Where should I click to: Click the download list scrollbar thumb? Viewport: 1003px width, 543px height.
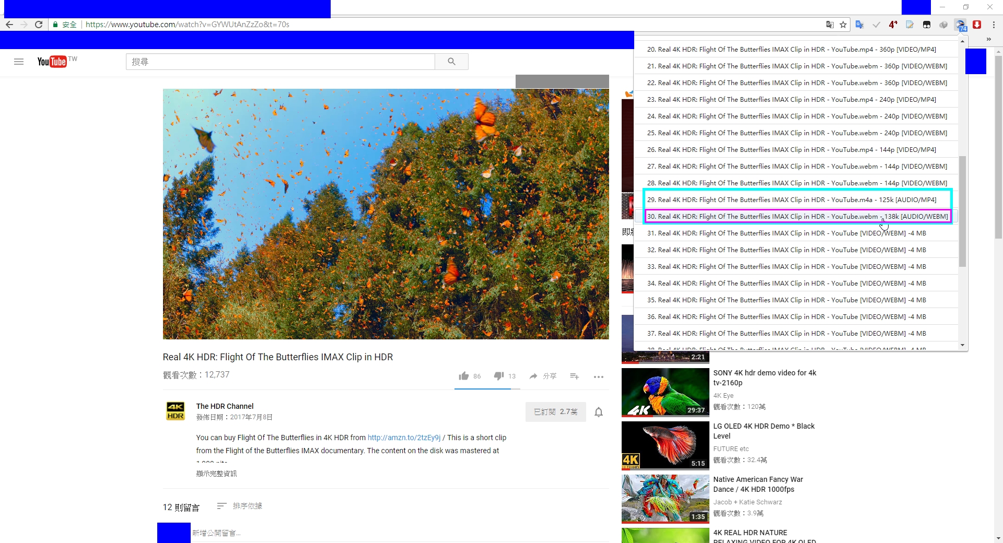[962, 211]
